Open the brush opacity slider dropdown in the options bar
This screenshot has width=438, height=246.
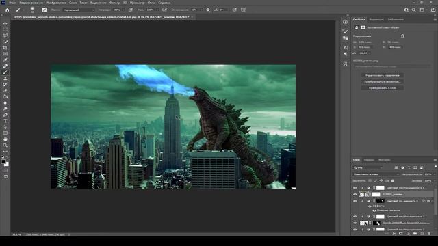(x=123, y=10)
